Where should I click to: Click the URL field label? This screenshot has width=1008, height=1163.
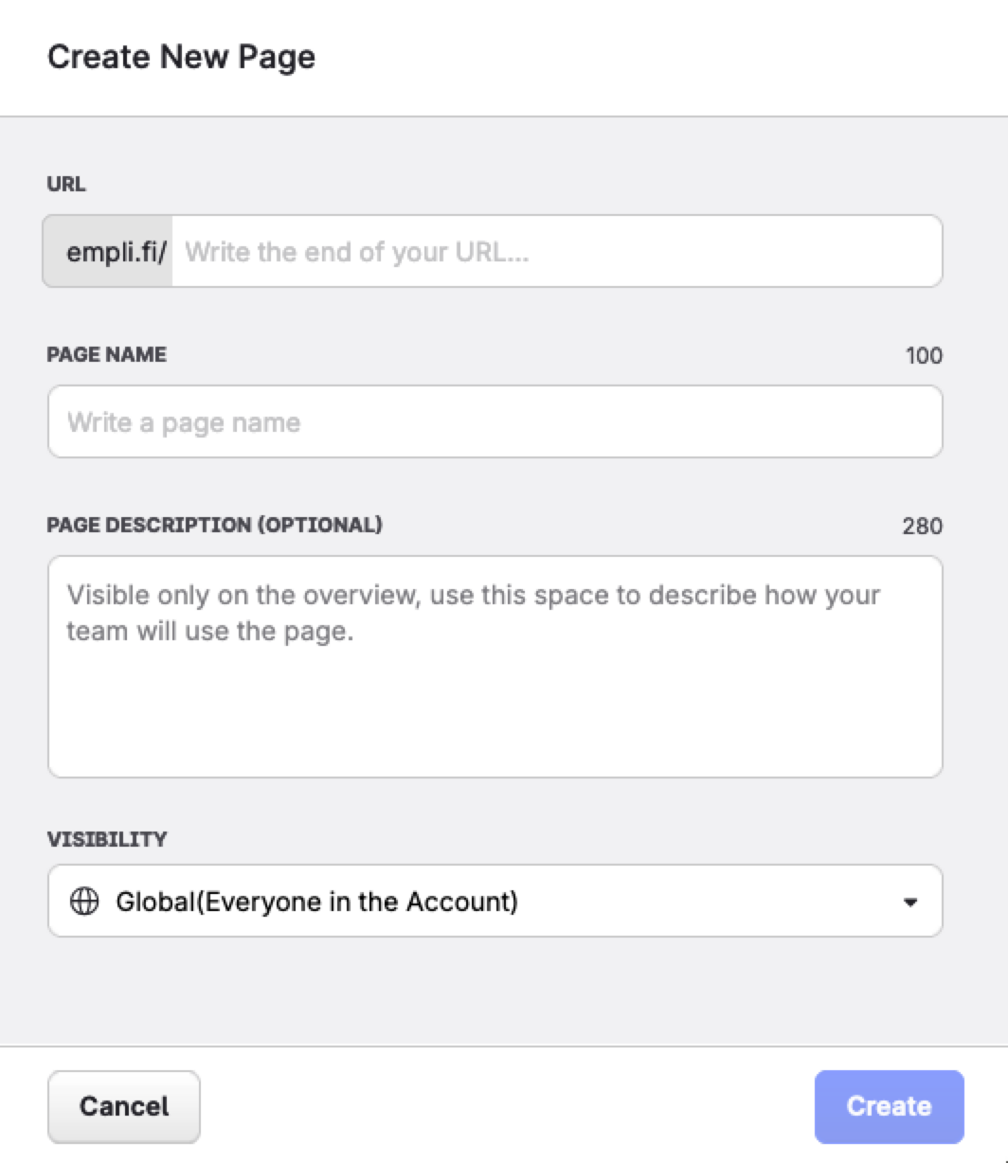66,186
